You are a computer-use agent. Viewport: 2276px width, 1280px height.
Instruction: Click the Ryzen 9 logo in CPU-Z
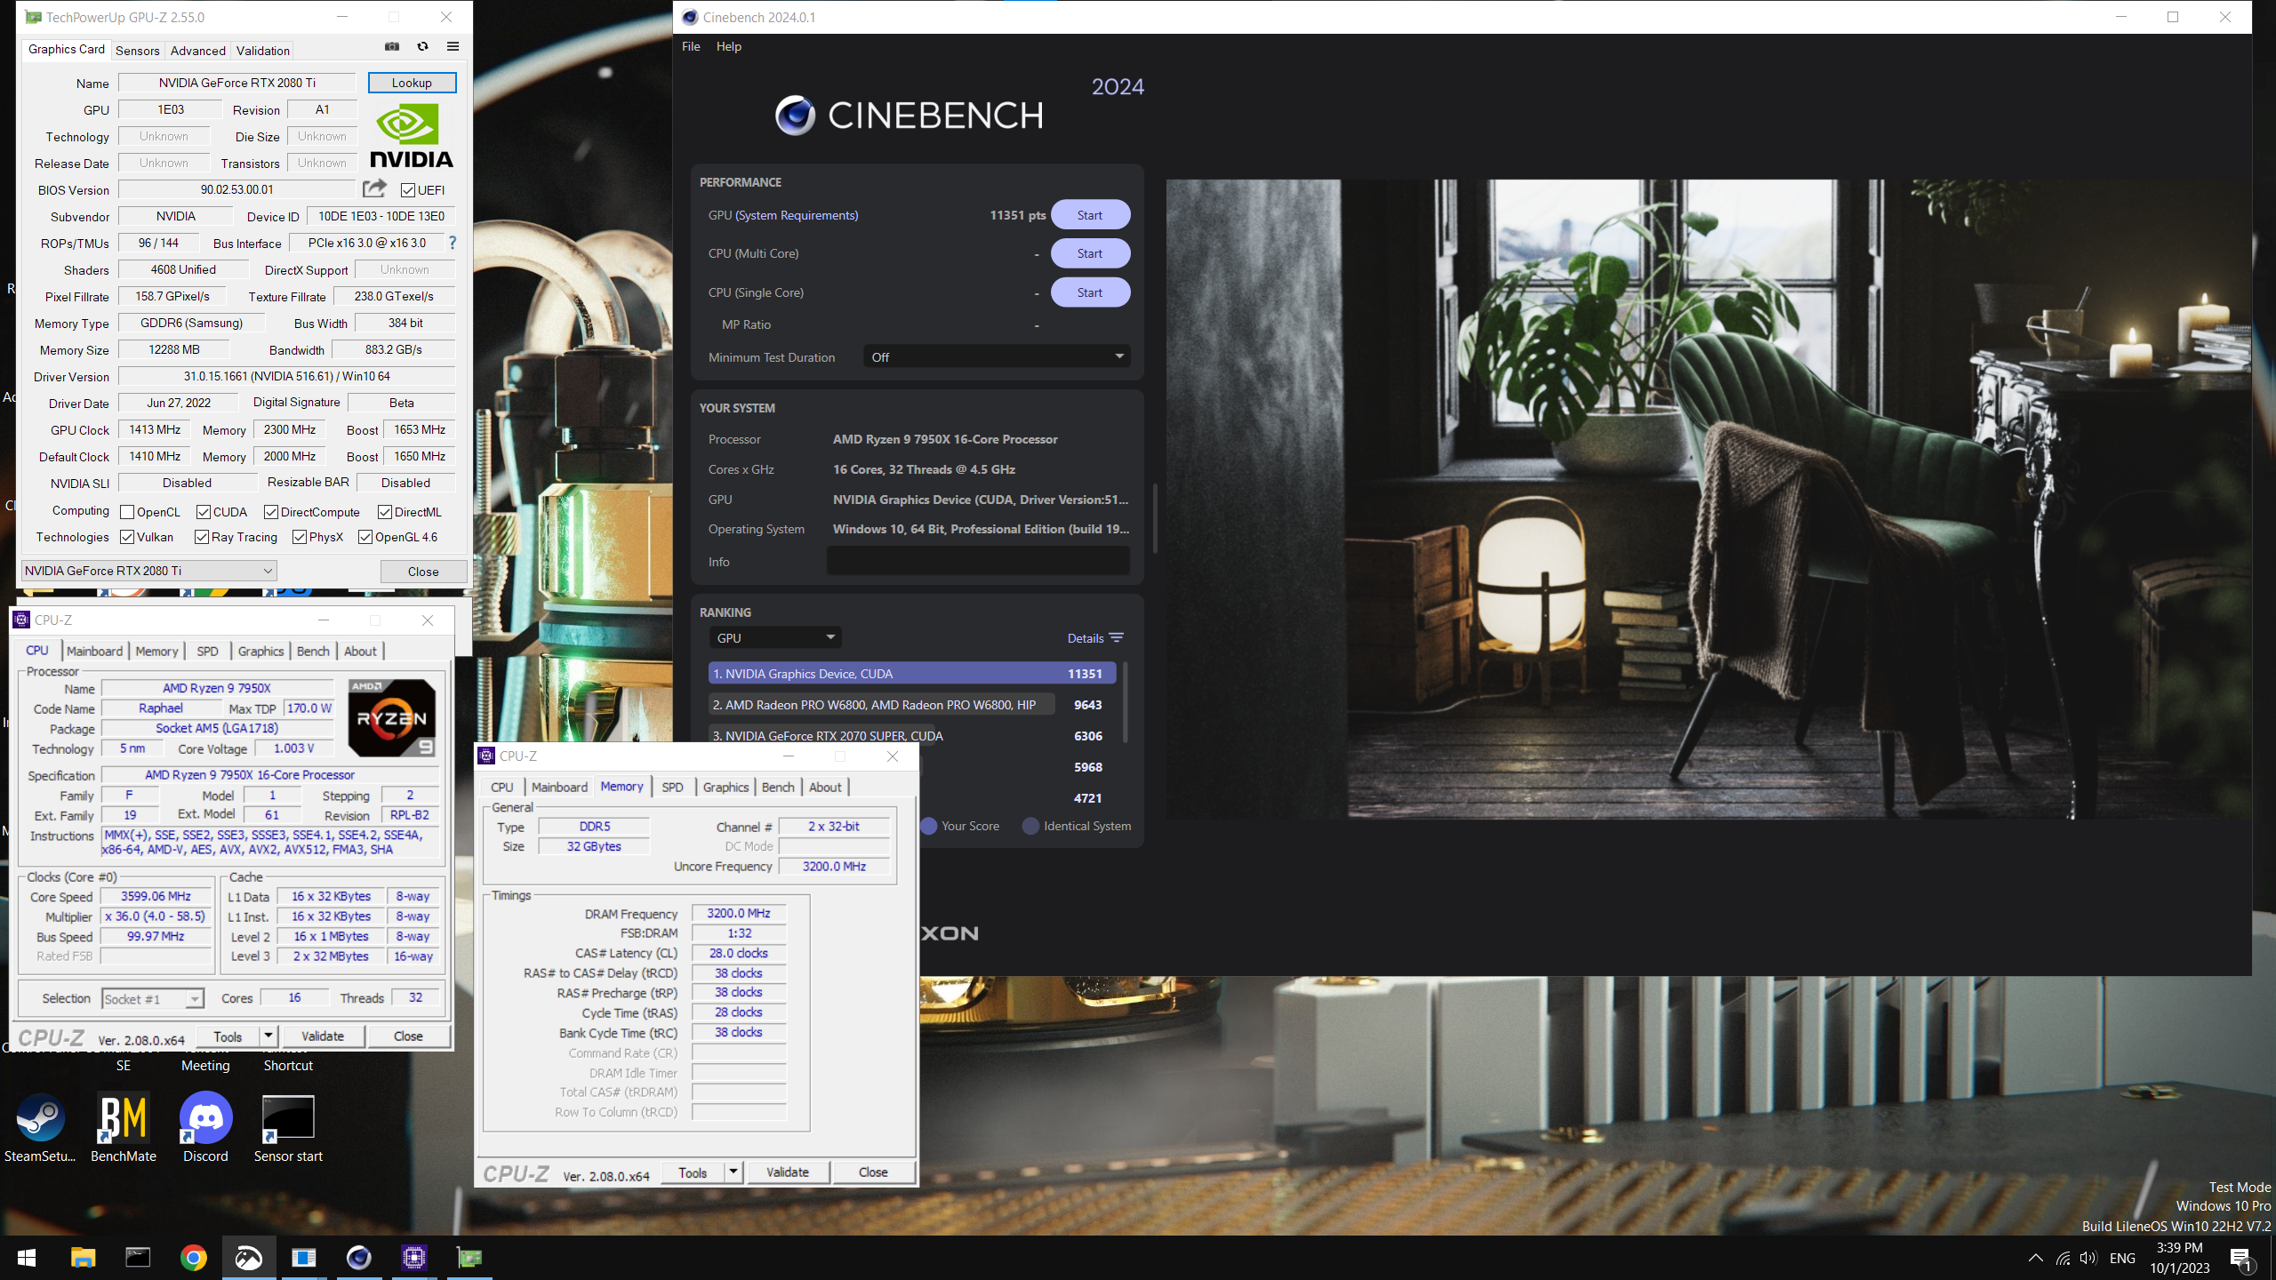point(392,717)
